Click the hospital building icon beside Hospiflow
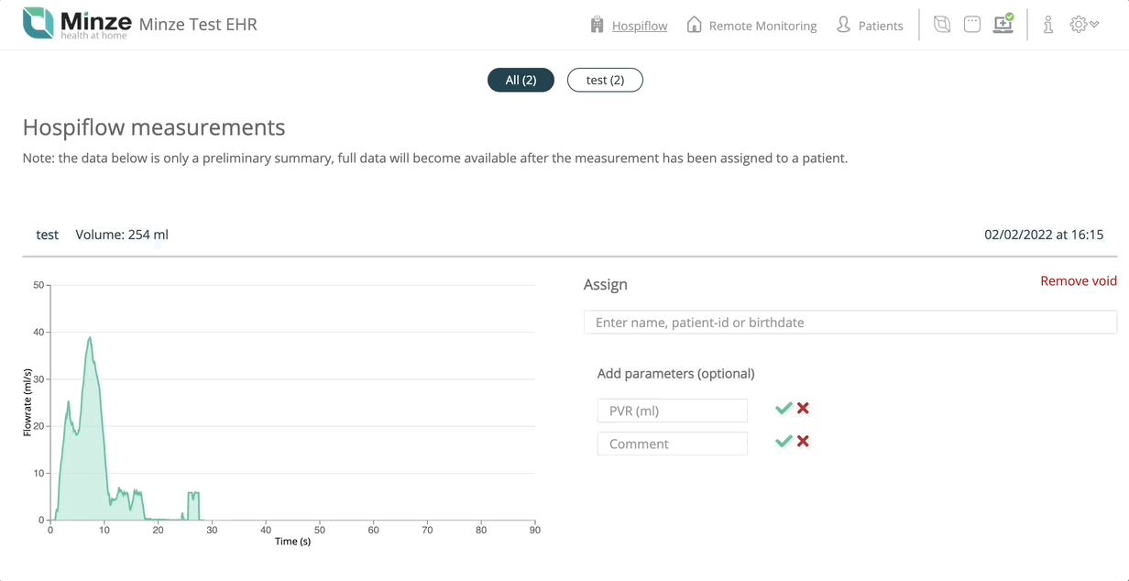Viewport: 1129px width, 581px height. click(597, 25)
